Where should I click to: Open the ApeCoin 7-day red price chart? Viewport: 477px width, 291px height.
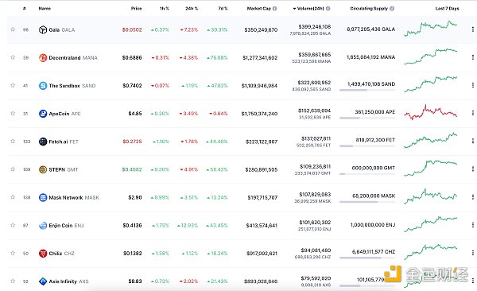[430, 112]
